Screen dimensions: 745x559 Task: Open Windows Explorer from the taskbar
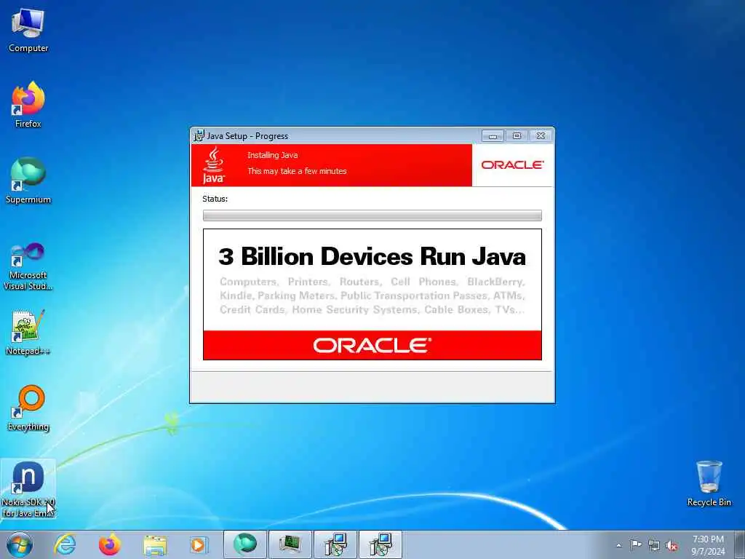(x=155, y=544)
